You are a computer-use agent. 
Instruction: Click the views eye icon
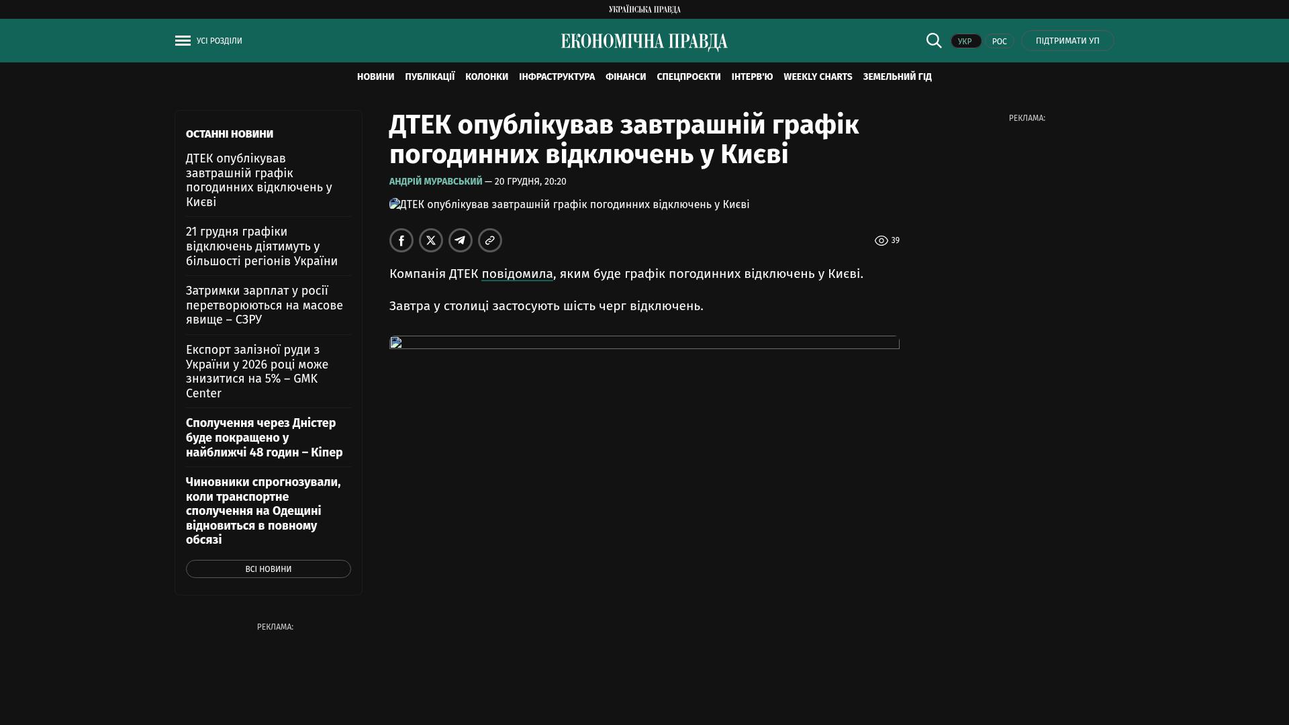(881, 240)
